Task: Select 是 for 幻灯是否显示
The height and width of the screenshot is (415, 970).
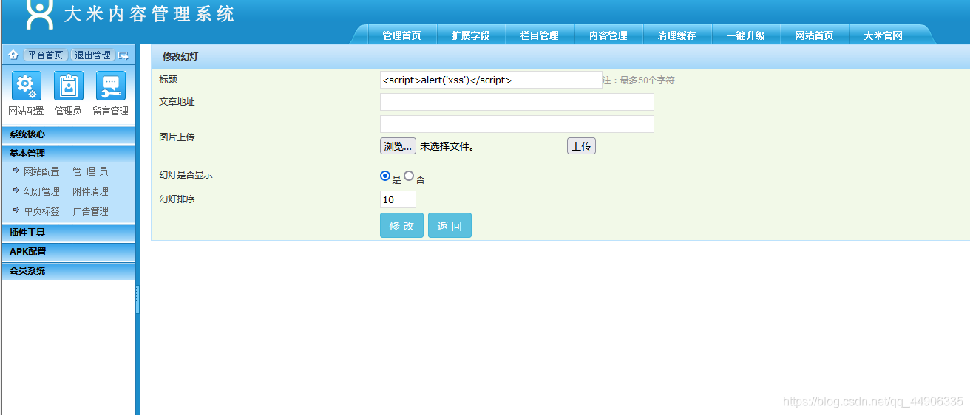Action: [384, 176]
